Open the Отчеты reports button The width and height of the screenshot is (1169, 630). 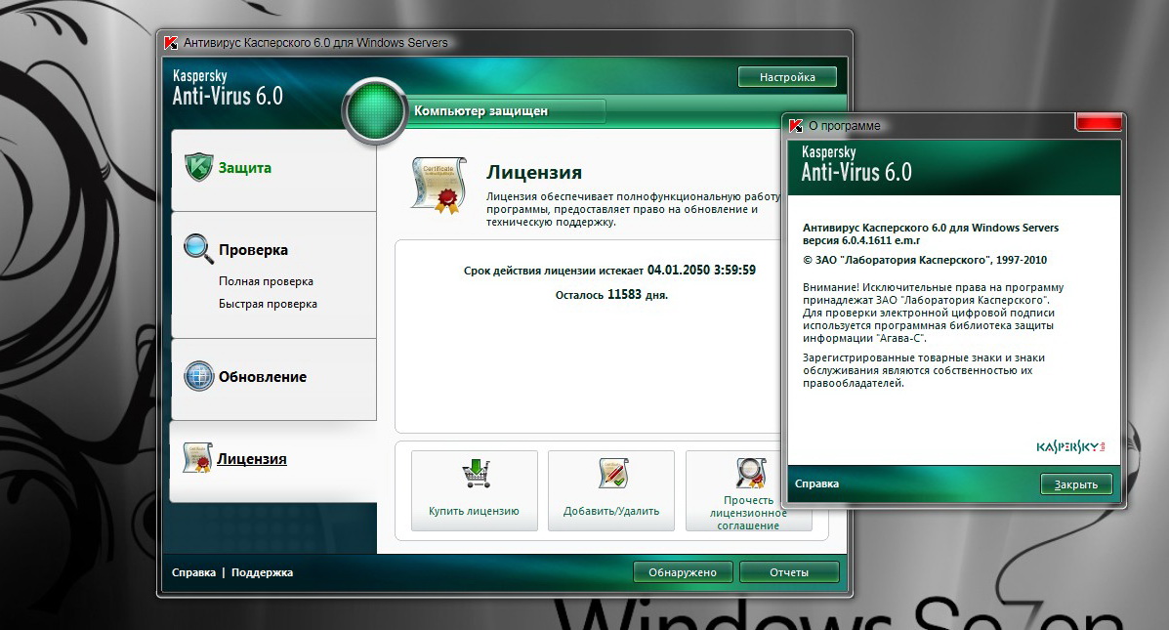point(788,572)
